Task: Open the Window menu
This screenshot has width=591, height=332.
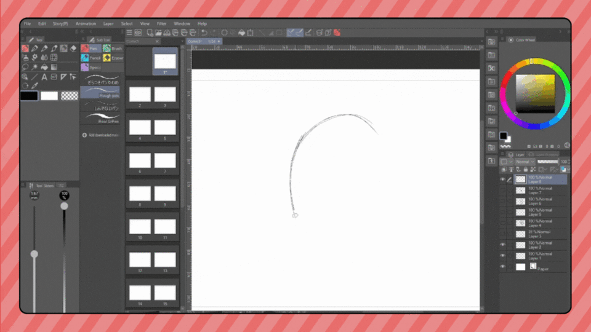Action: [x=182, y=23]
